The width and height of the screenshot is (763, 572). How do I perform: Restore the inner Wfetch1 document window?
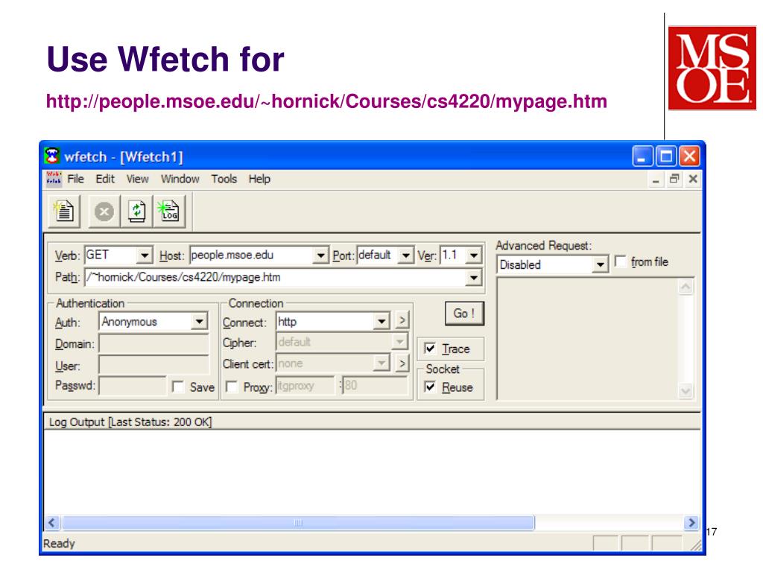click(674, 179)
